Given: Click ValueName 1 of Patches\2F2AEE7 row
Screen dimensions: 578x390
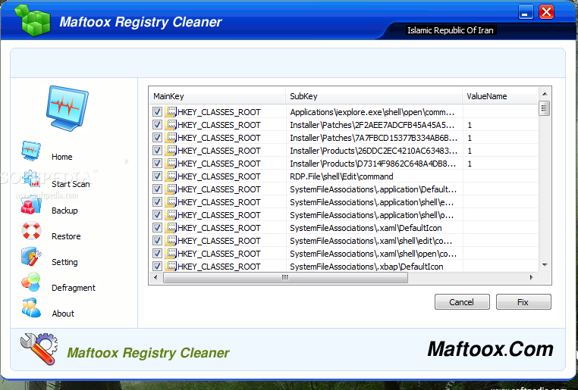Looking at the screenshot, I should [470, 125].
